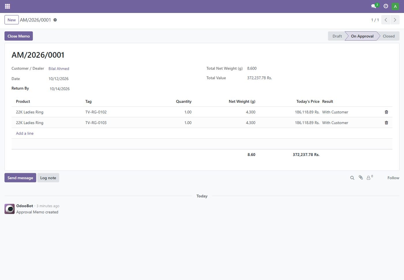The image size is (404, 280).
Task: Open the With Customer result for TV-RG-0102
Action: click(335, 112)
